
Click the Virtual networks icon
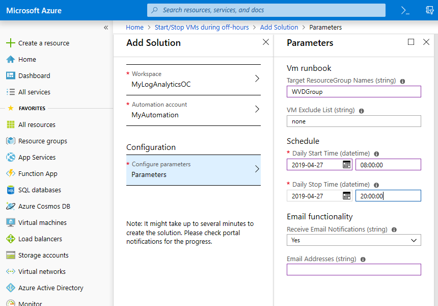pyautogui.click(x=11, y=271)
